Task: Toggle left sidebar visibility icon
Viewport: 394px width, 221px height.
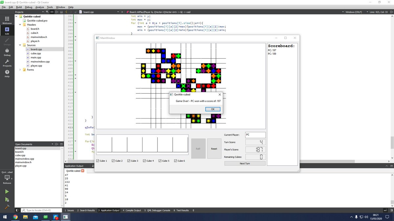Action: coord(17,210)
